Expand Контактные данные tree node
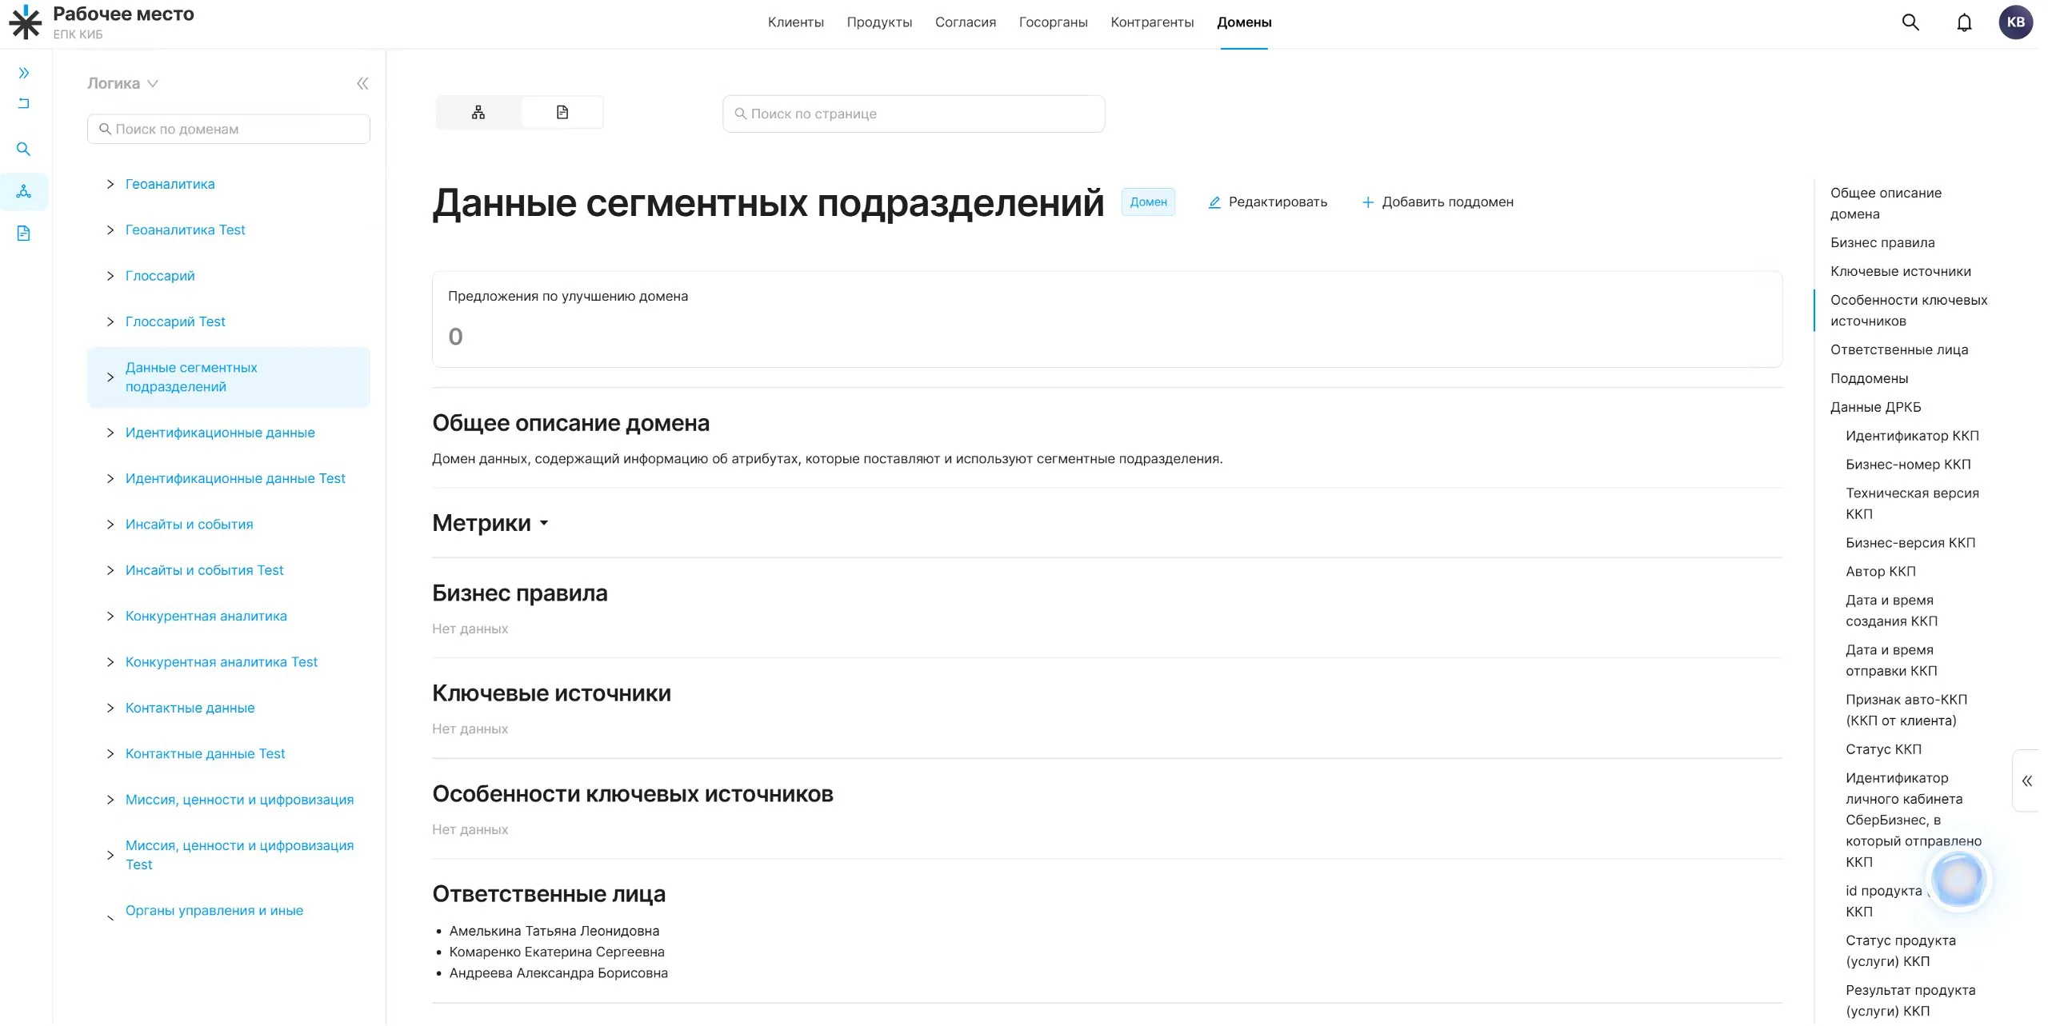The height and width of the screenshot is (1026, 2048). pos(110,708)
